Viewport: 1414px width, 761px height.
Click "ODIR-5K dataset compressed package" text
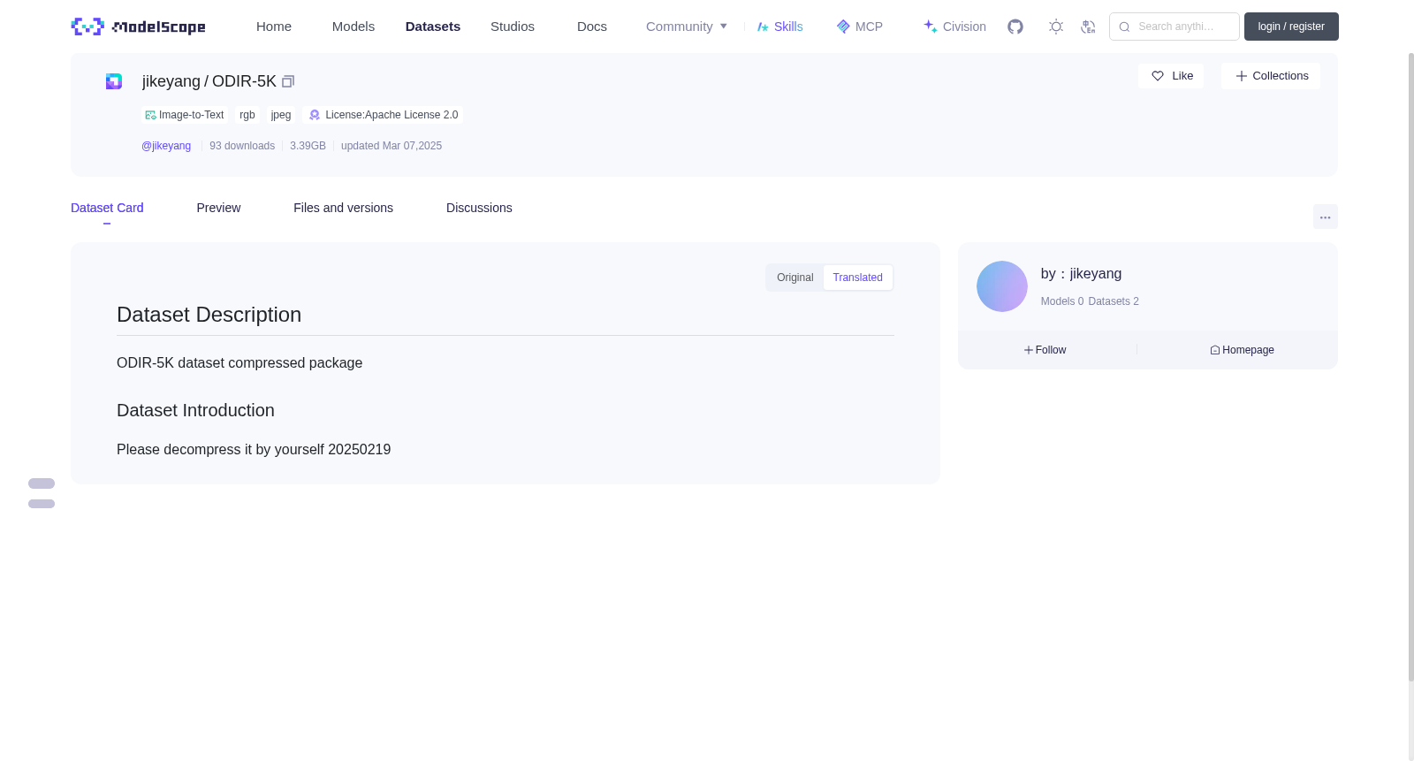click(239, 363)
